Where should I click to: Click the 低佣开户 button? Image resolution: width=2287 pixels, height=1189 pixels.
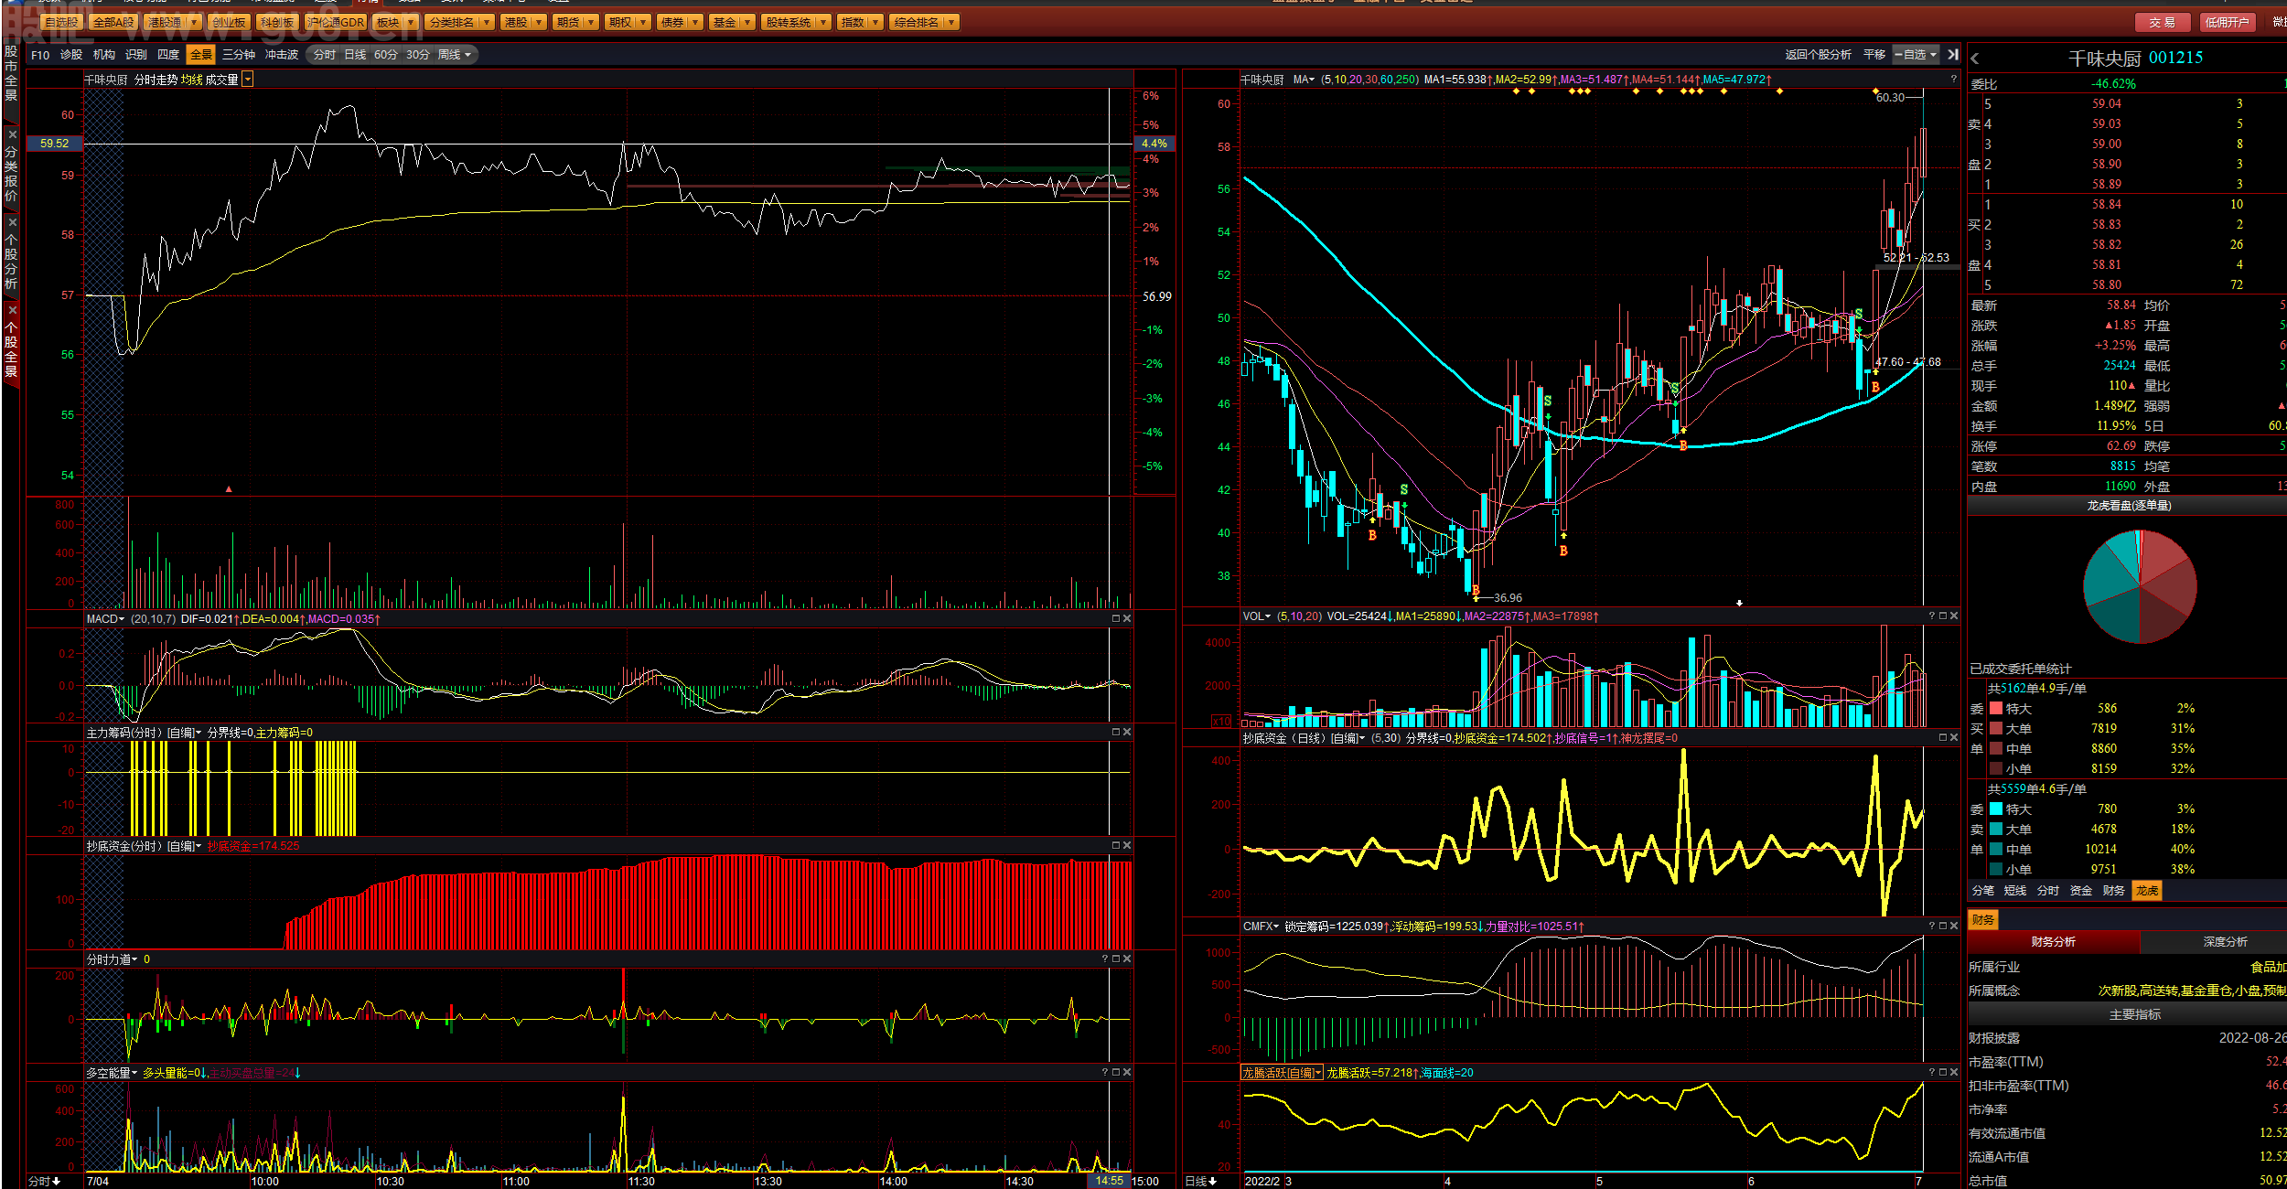[x=2227, y=22]
